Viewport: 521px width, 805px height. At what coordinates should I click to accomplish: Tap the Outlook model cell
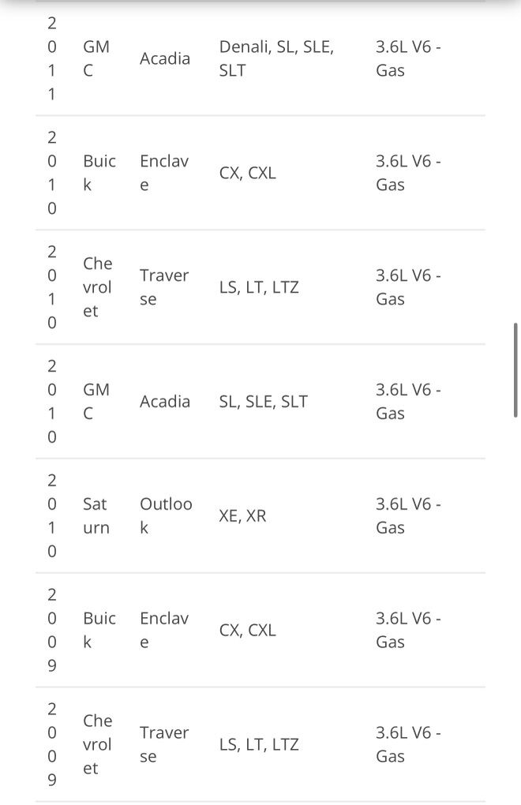pos(165,515)
